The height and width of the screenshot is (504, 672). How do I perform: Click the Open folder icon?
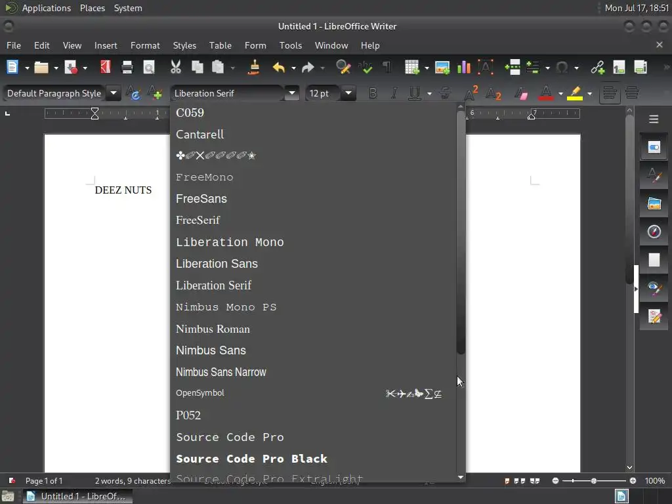point(41,68)
